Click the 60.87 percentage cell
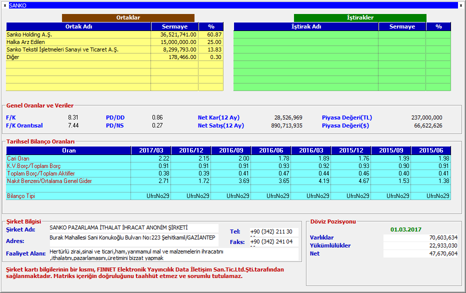This screenshot has height=293, width=466. tap(214, 34)
